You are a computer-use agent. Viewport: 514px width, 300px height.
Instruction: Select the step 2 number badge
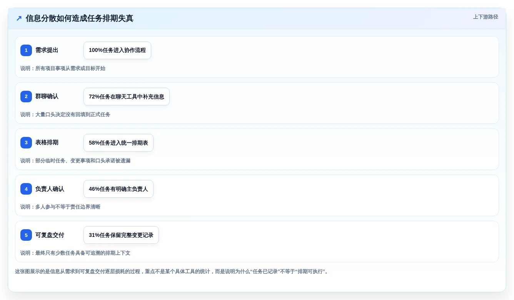tap(26, 97)
